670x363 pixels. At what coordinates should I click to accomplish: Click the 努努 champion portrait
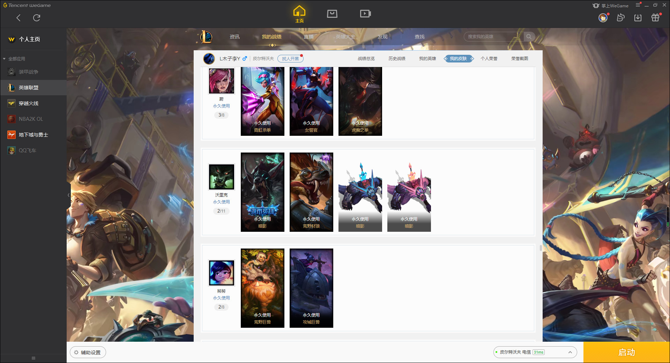(x=222, y=273)
